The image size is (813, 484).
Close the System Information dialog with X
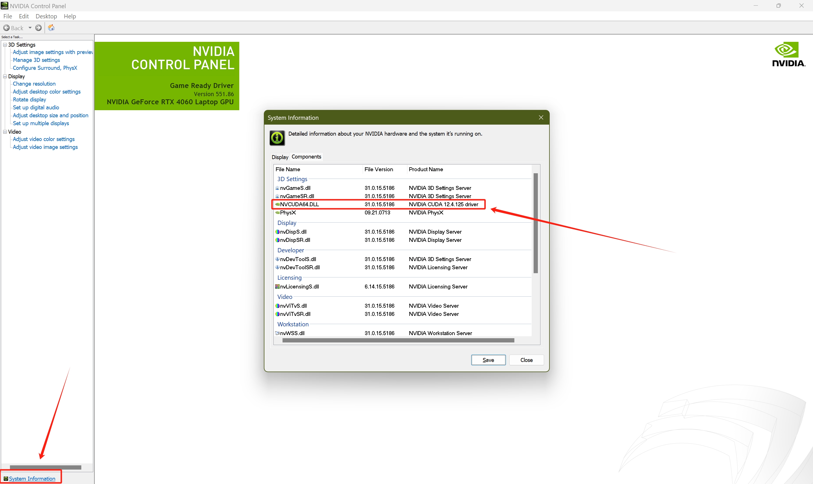(x=541, y=118)
